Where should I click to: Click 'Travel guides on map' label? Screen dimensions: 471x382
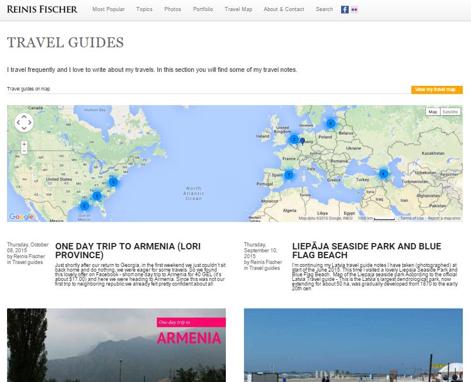click(x=29, y=89)
